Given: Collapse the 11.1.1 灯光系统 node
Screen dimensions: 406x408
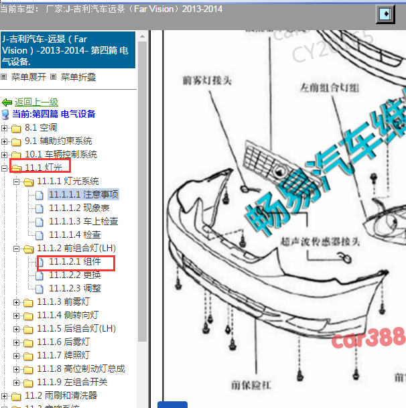Looking at the screenshot, I should coord(16,182).
